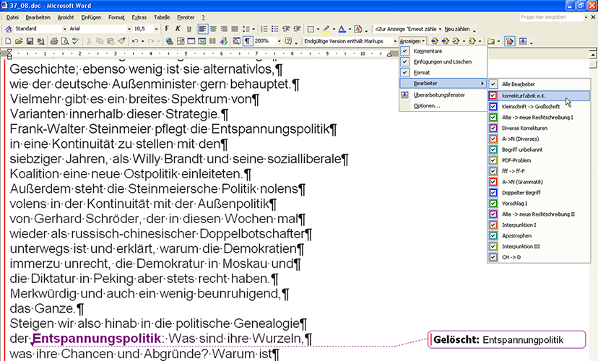Uncheck reviewer Diverse Korrekturen
The image size is (598, 361).
click(x=493, y=128)
